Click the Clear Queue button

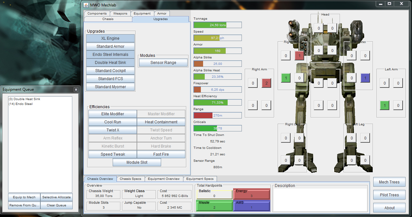(57, 205)
